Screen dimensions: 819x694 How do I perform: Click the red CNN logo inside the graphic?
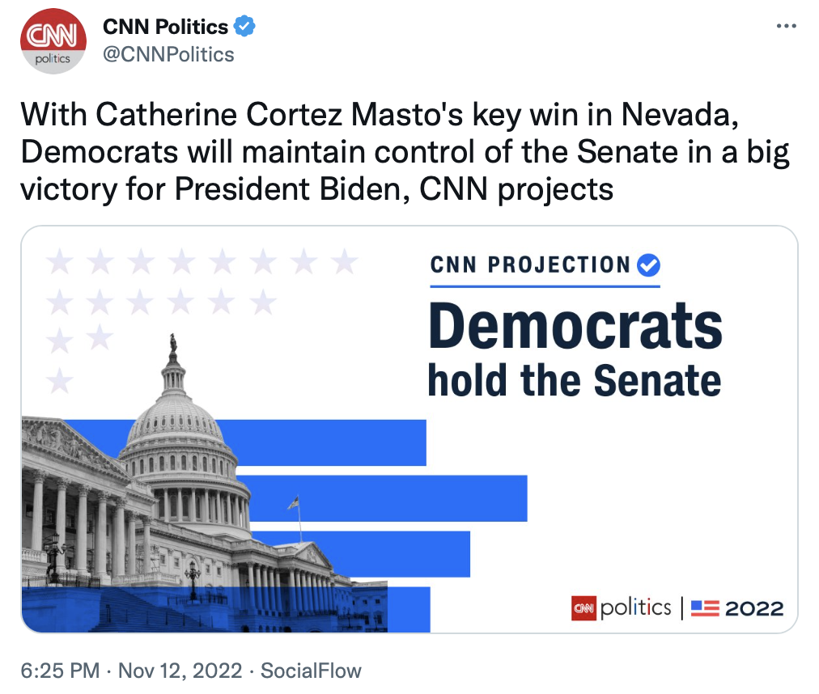pos(583,607)
